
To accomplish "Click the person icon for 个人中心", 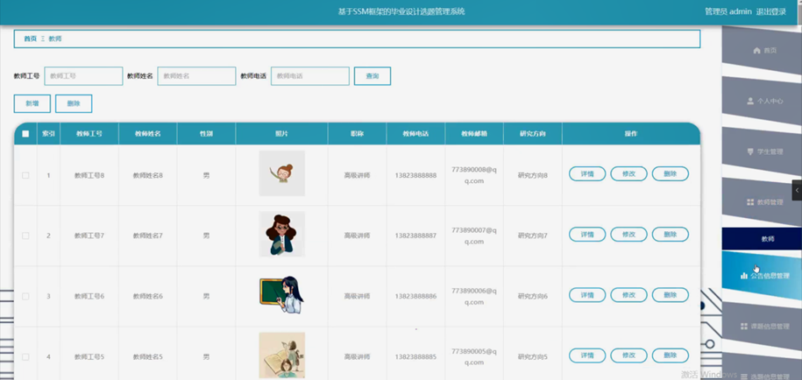I will 750,102.
